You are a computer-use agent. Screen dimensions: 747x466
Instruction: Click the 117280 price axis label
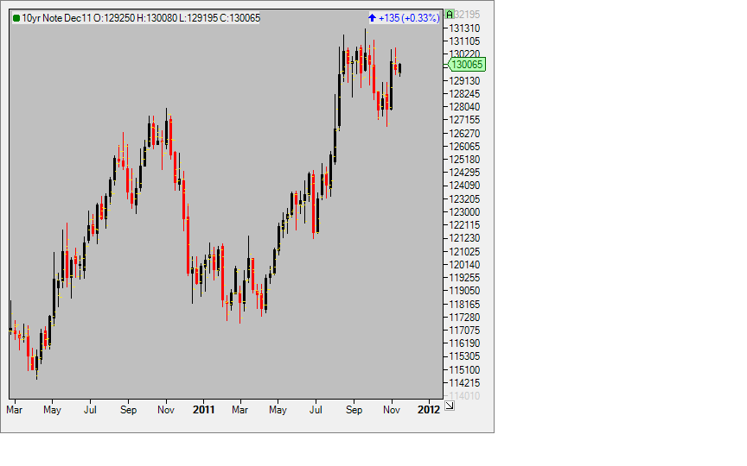click(x=464, y=318)
